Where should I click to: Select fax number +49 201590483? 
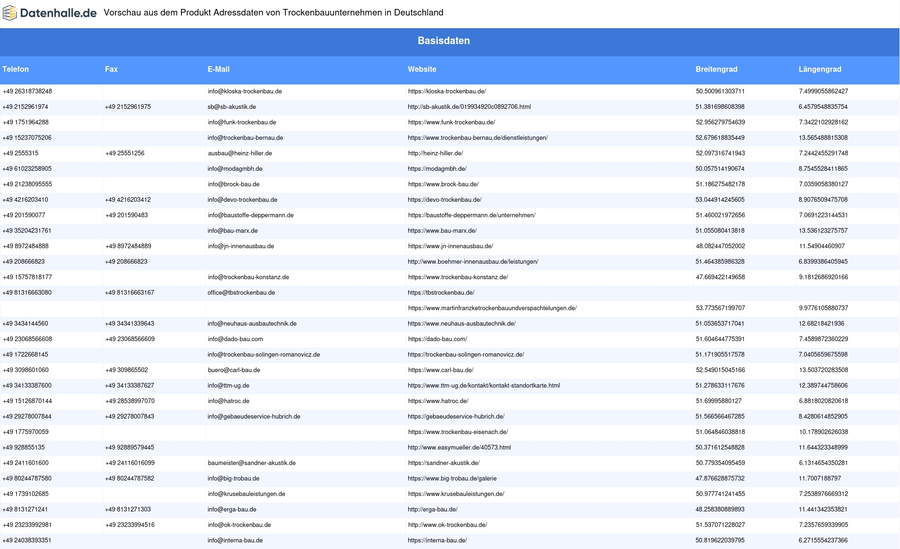coord(127,215)
